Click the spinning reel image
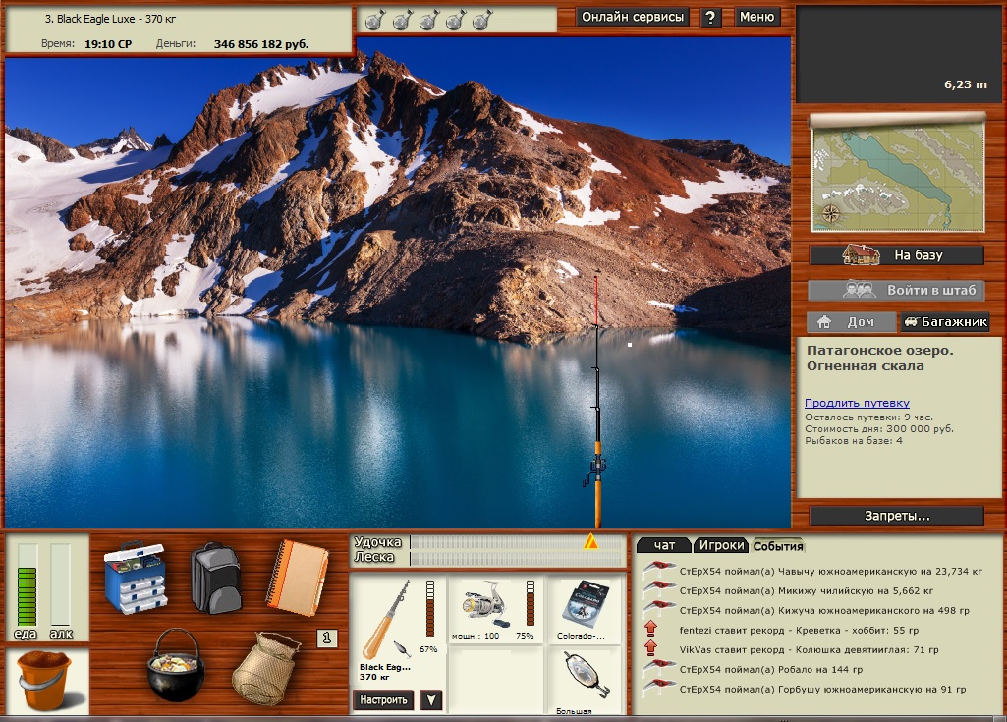Viewport: 1007px width, 722px height. point(485,606)
